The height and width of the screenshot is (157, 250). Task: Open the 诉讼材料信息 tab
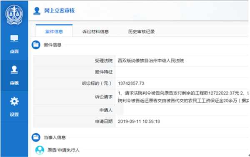click(95, 32)
